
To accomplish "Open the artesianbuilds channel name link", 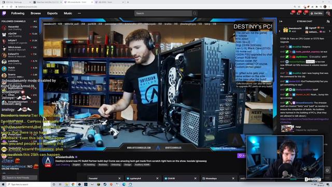I will click(65, 157).
